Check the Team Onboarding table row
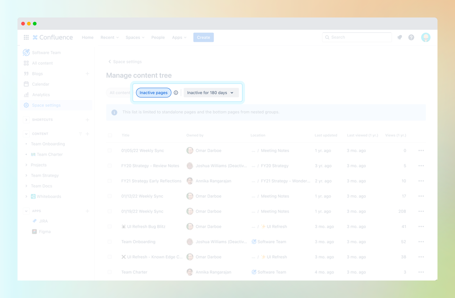 point(110,241)
